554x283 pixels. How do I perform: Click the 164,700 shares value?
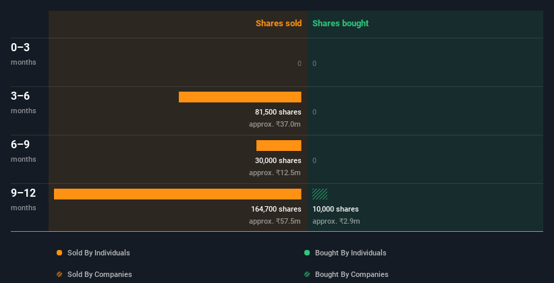(276, 209)
